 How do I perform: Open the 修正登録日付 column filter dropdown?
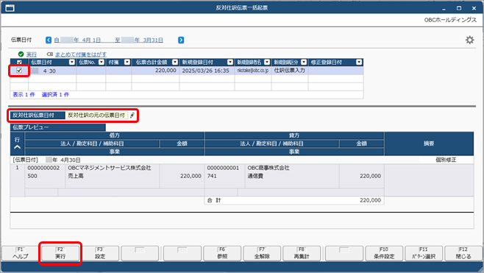point(359,62)
